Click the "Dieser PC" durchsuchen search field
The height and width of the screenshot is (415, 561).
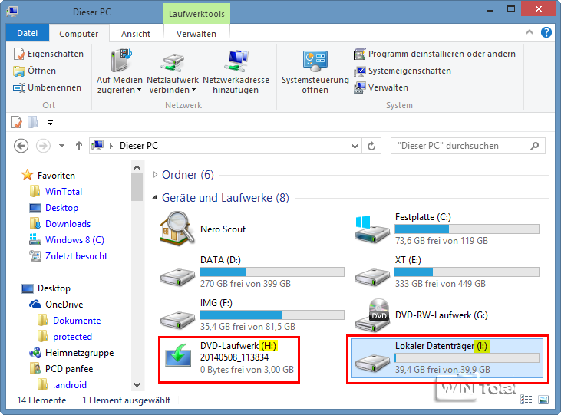[468, 146]
